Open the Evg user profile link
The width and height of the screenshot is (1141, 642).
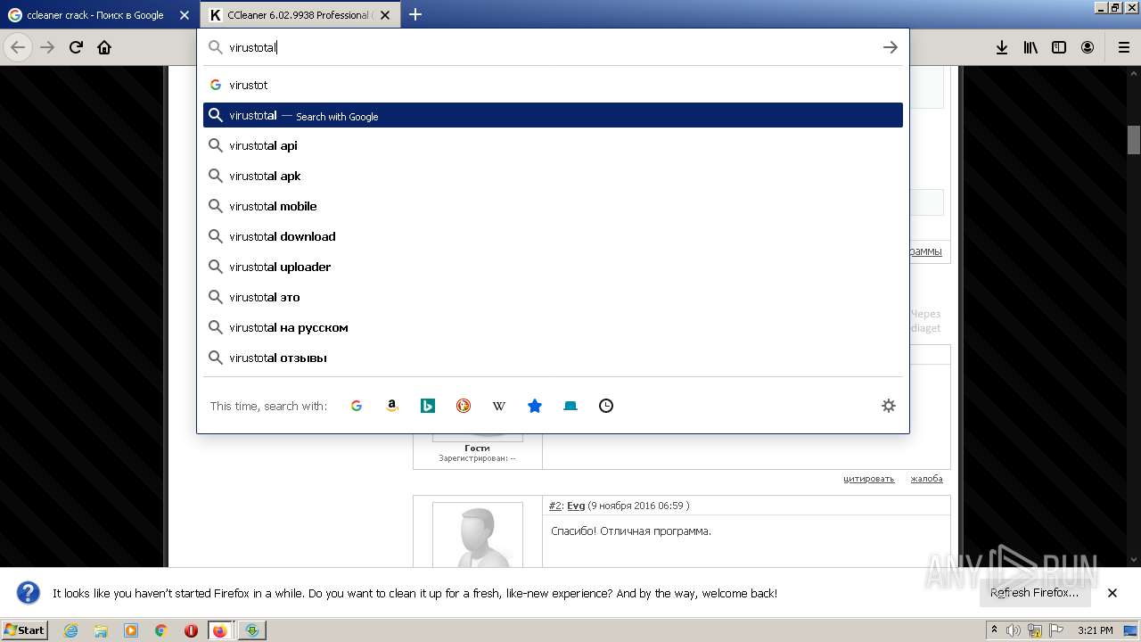576,506
